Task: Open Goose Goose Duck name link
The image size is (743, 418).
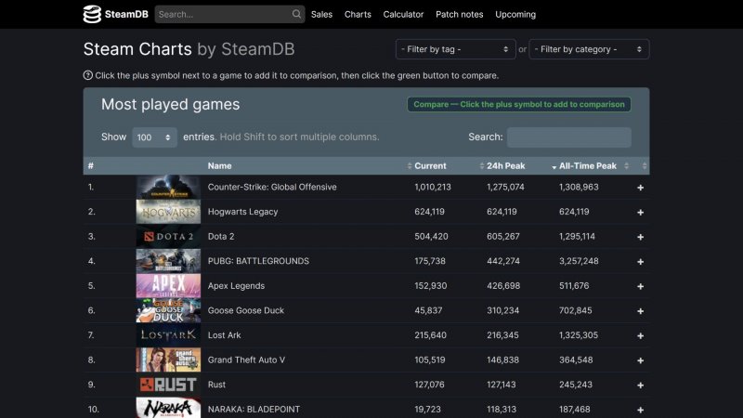Action: tap(246, 310)
